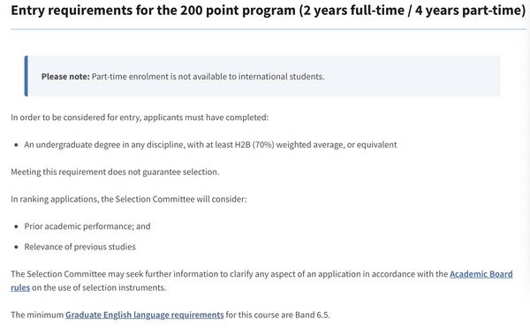The height and width of the screenshot is (328, 530).
Task: Click the word 'rules' in the underlined link
Action: pos(20,287)
